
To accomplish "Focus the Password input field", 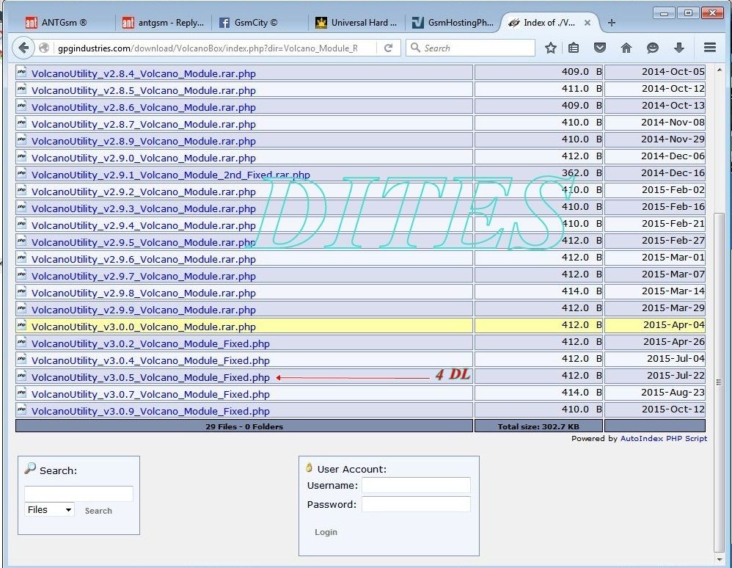I will (416, 504).
